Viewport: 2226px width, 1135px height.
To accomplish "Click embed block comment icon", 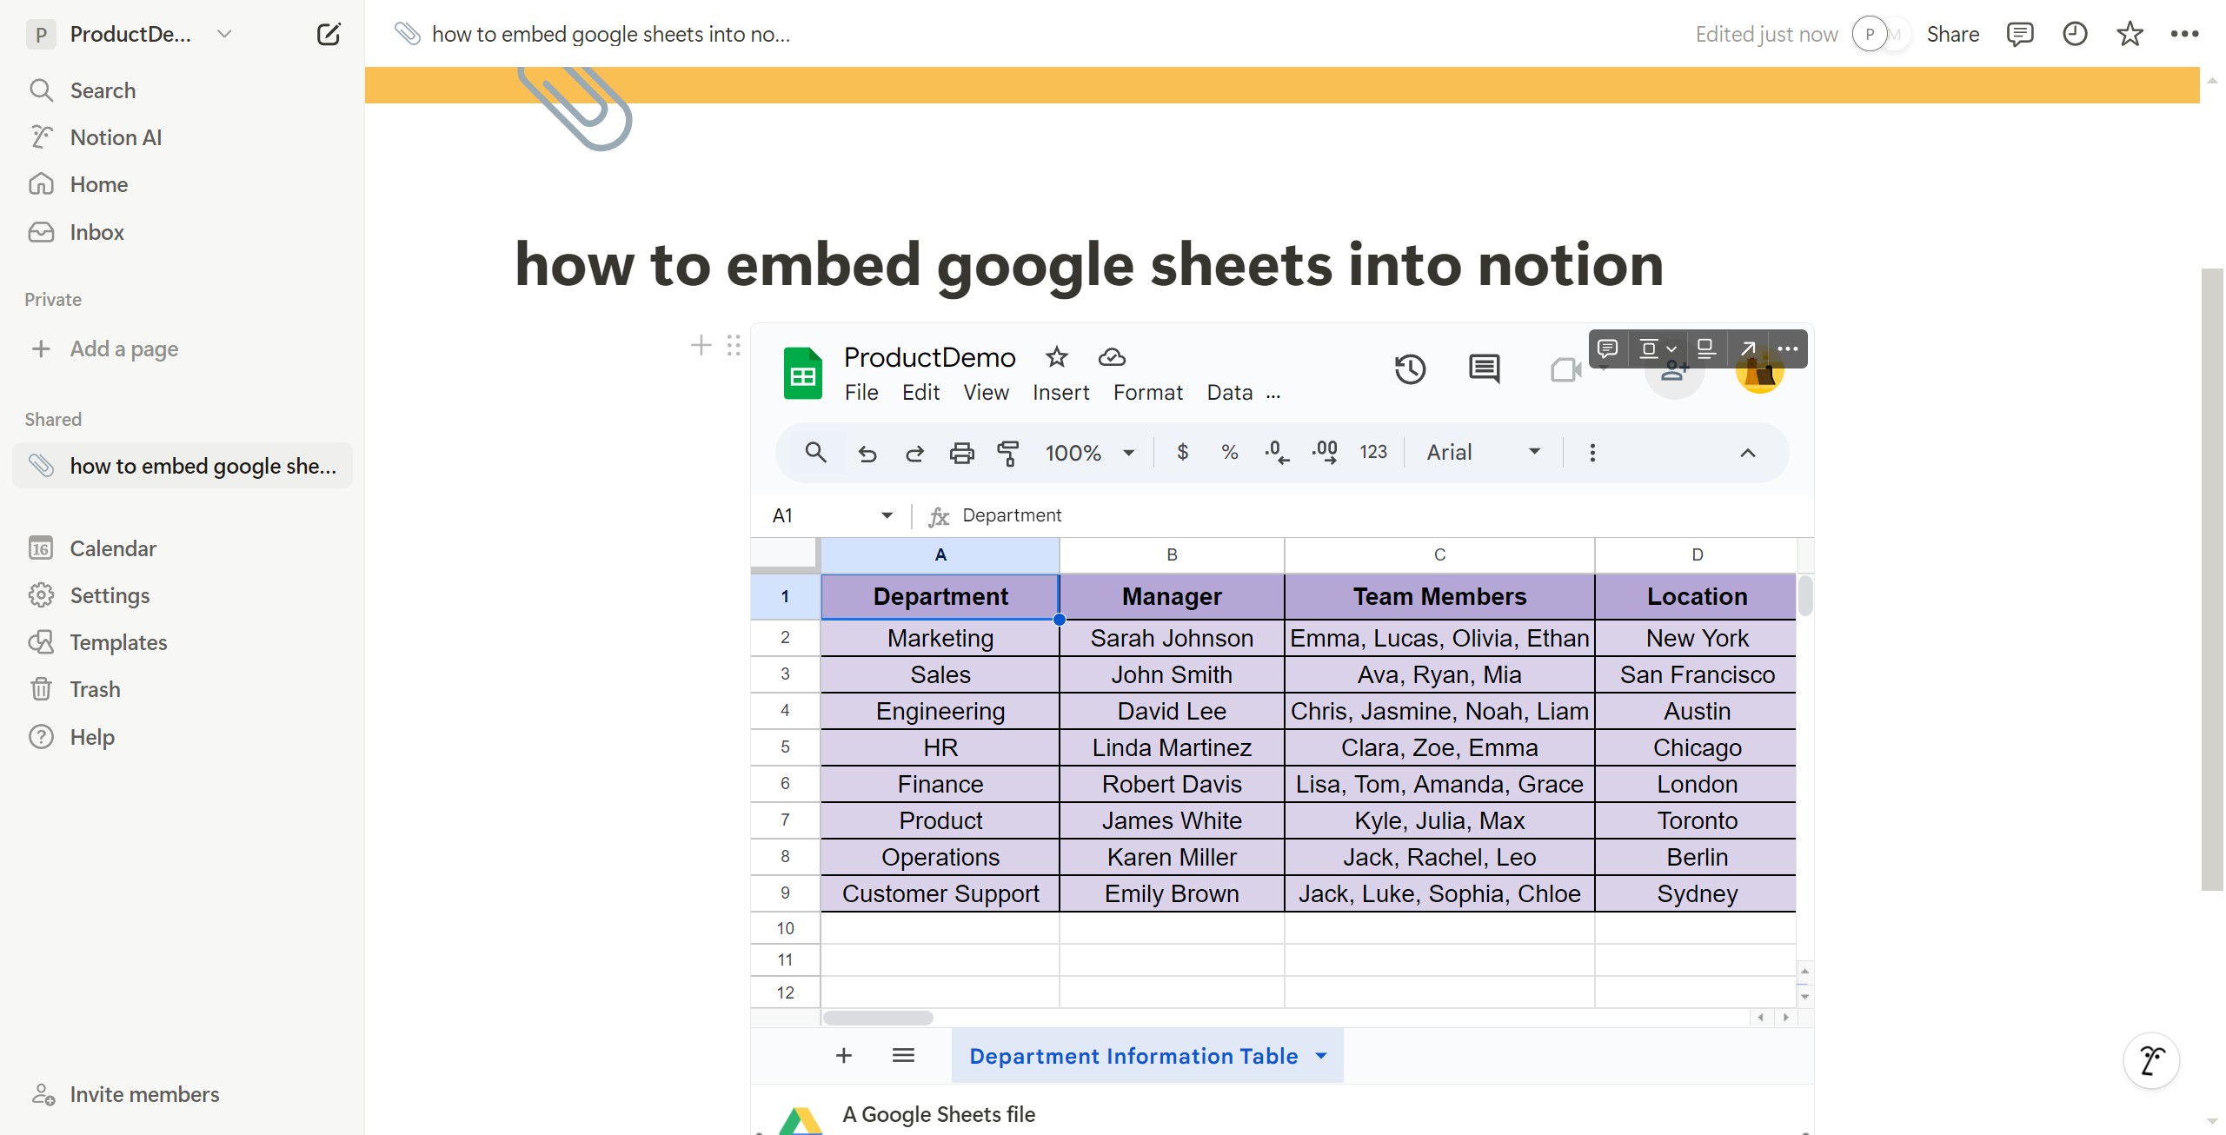I will tap(1607, 348).
